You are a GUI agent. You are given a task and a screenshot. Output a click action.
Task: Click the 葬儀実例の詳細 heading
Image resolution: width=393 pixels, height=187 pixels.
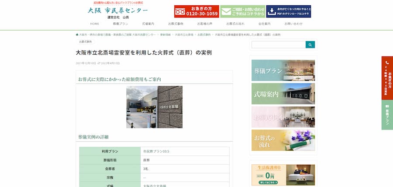[x=93, y=137]
